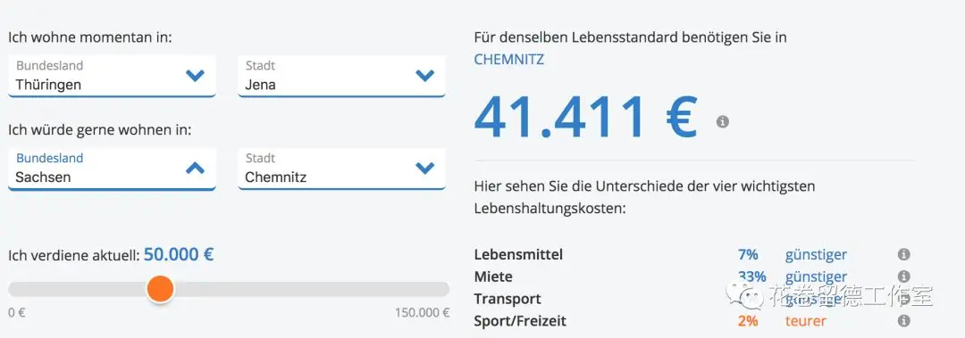Click the CHEMNITZ city link
This screenshot has height=338, width=965.
click(509, 60)
